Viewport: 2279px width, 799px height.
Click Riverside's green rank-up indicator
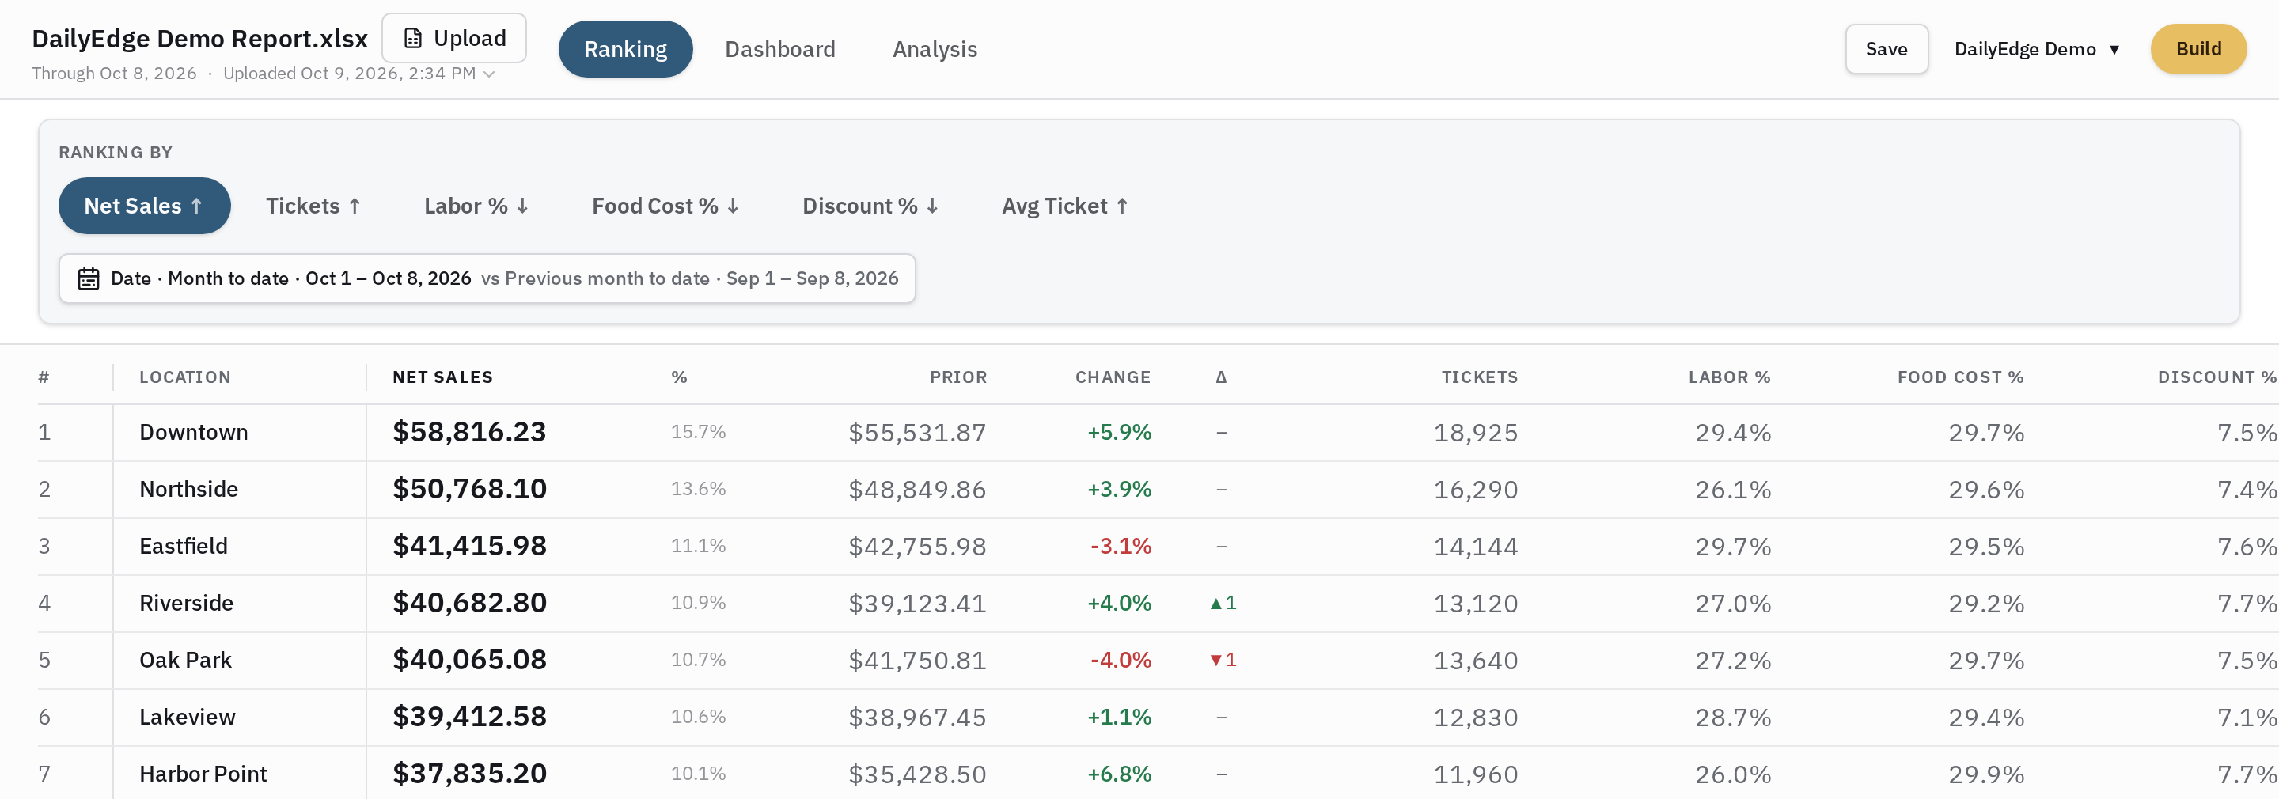pyautogui.click(x=1223, y=604)
